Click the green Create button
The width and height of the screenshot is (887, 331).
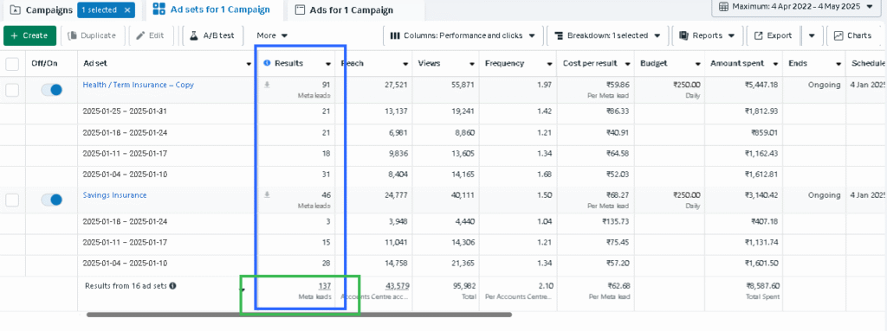click(x=30, y=35)
